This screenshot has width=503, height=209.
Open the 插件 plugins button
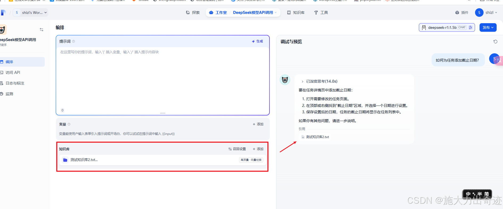tap(462, 13)
